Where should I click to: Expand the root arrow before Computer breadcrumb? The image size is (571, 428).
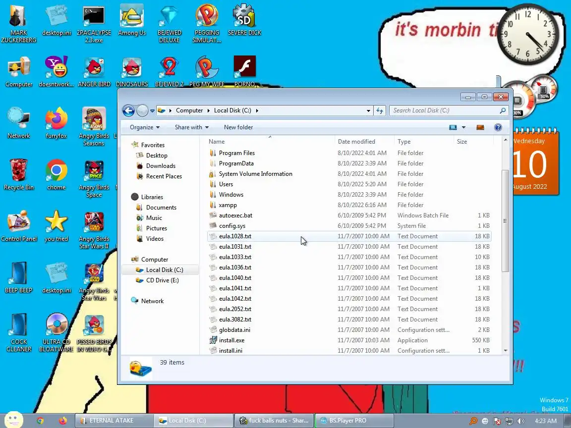point(170,110)
